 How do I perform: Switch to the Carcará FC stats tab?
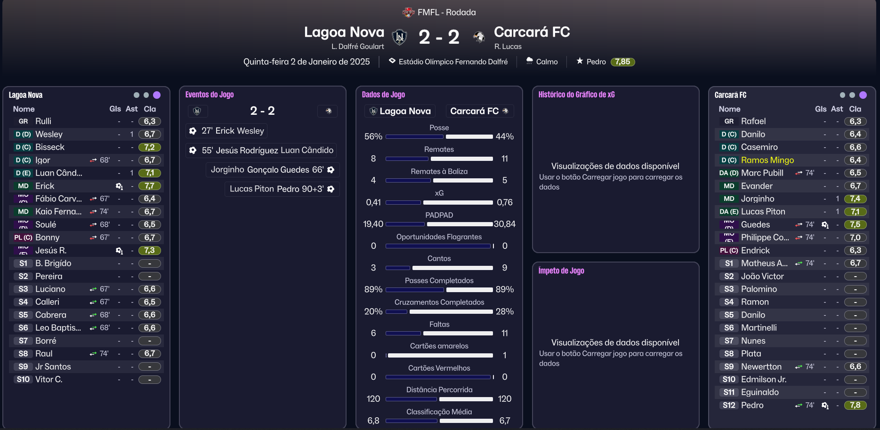point(479,111)
